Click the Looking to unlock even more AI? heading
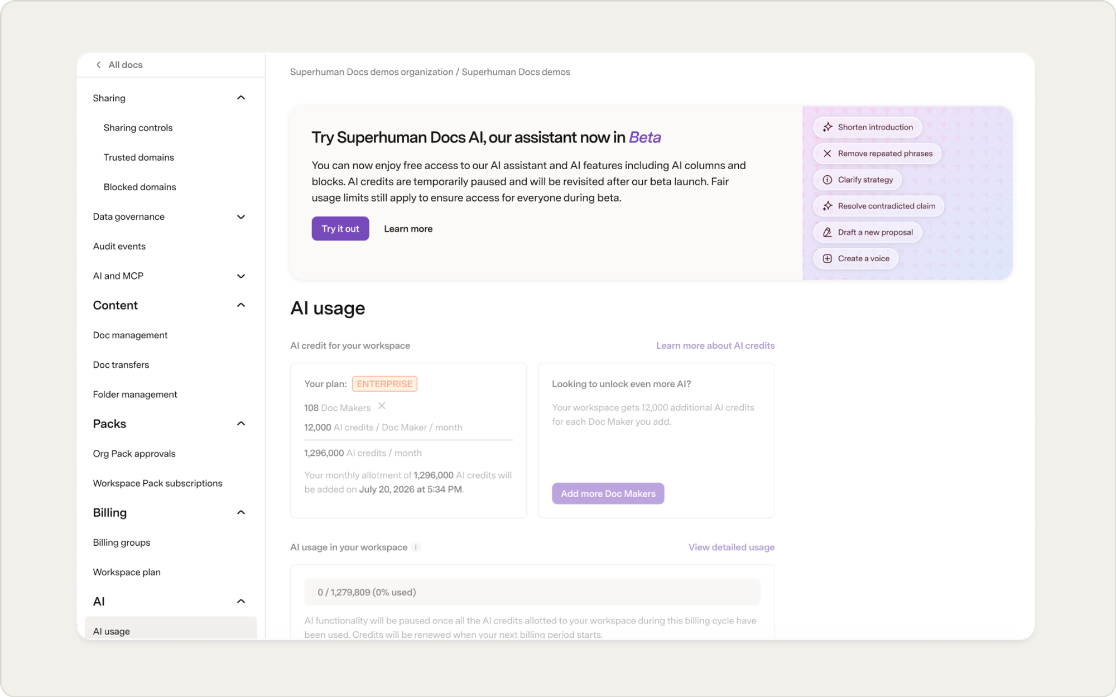This screenshot has height=697, width=1116. [x=622, y=384]
